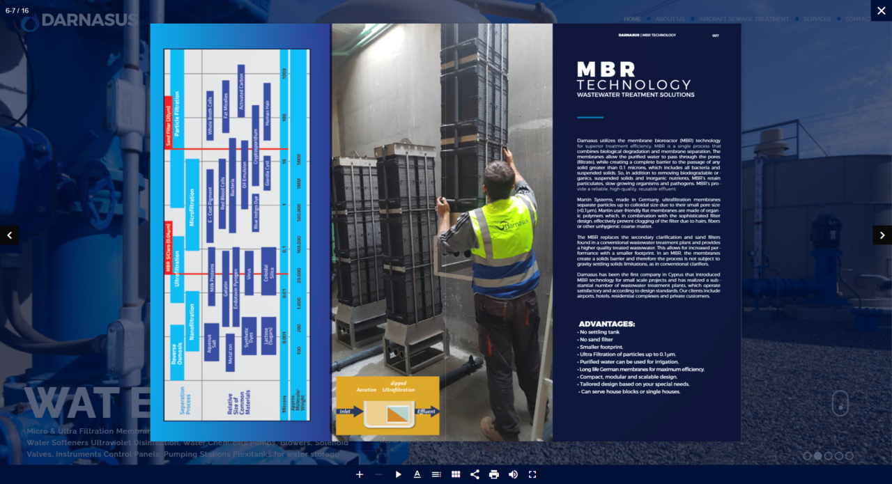Zoom in on the flipbook pages
The height and width of the screenshot is (484, 892).
click(x=360, y=474)
